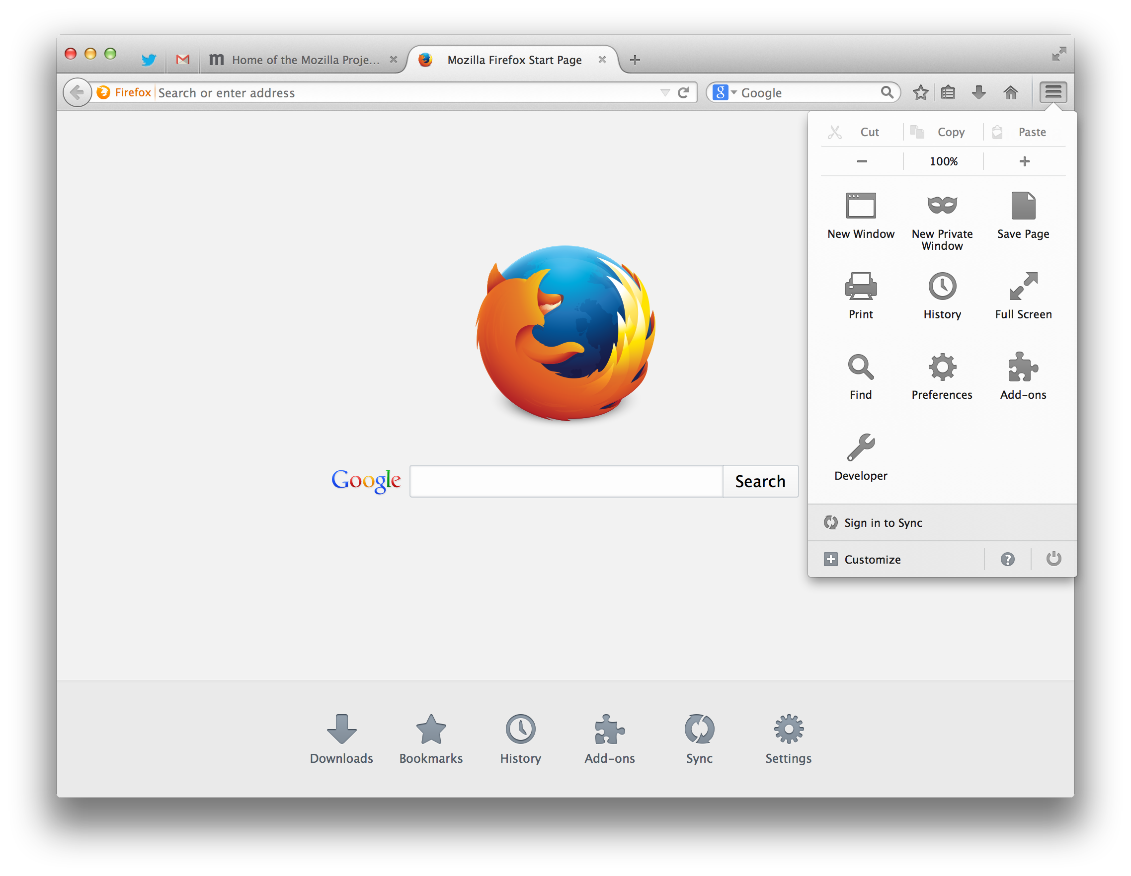Open the Add-ons manager
The image size is (1131, 876).
(x=1023, y=376)
